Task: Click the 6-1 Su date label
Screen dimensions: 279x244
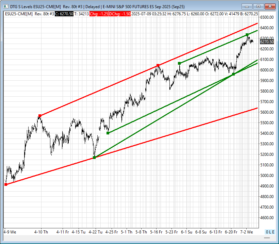Action: 186,232
